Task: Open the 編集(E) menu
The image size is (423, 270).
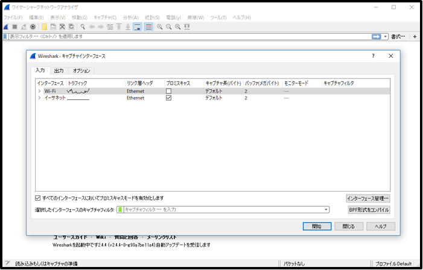Action: pos(36,17)
